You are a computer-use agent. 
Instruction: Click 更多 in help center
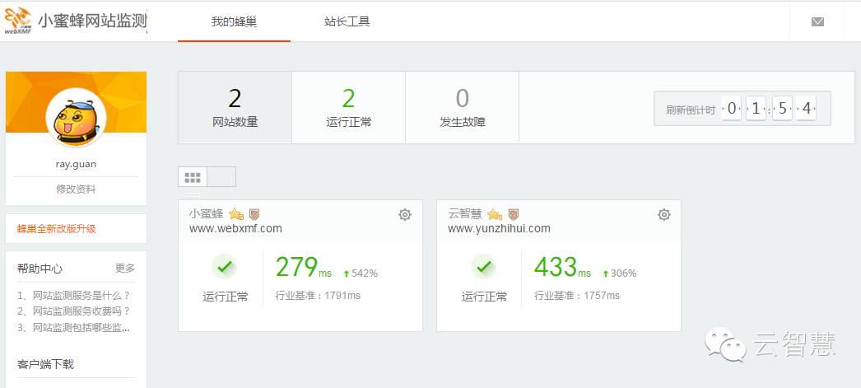point(124,269)
